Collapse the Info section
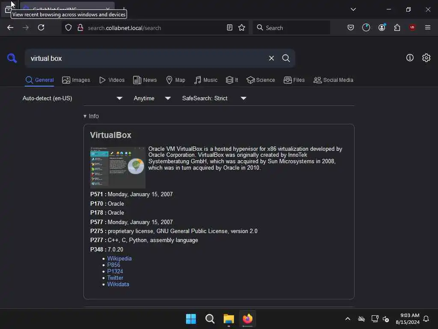Image resolution: width=438 pixels, height=329 pixels. (91, 116)
